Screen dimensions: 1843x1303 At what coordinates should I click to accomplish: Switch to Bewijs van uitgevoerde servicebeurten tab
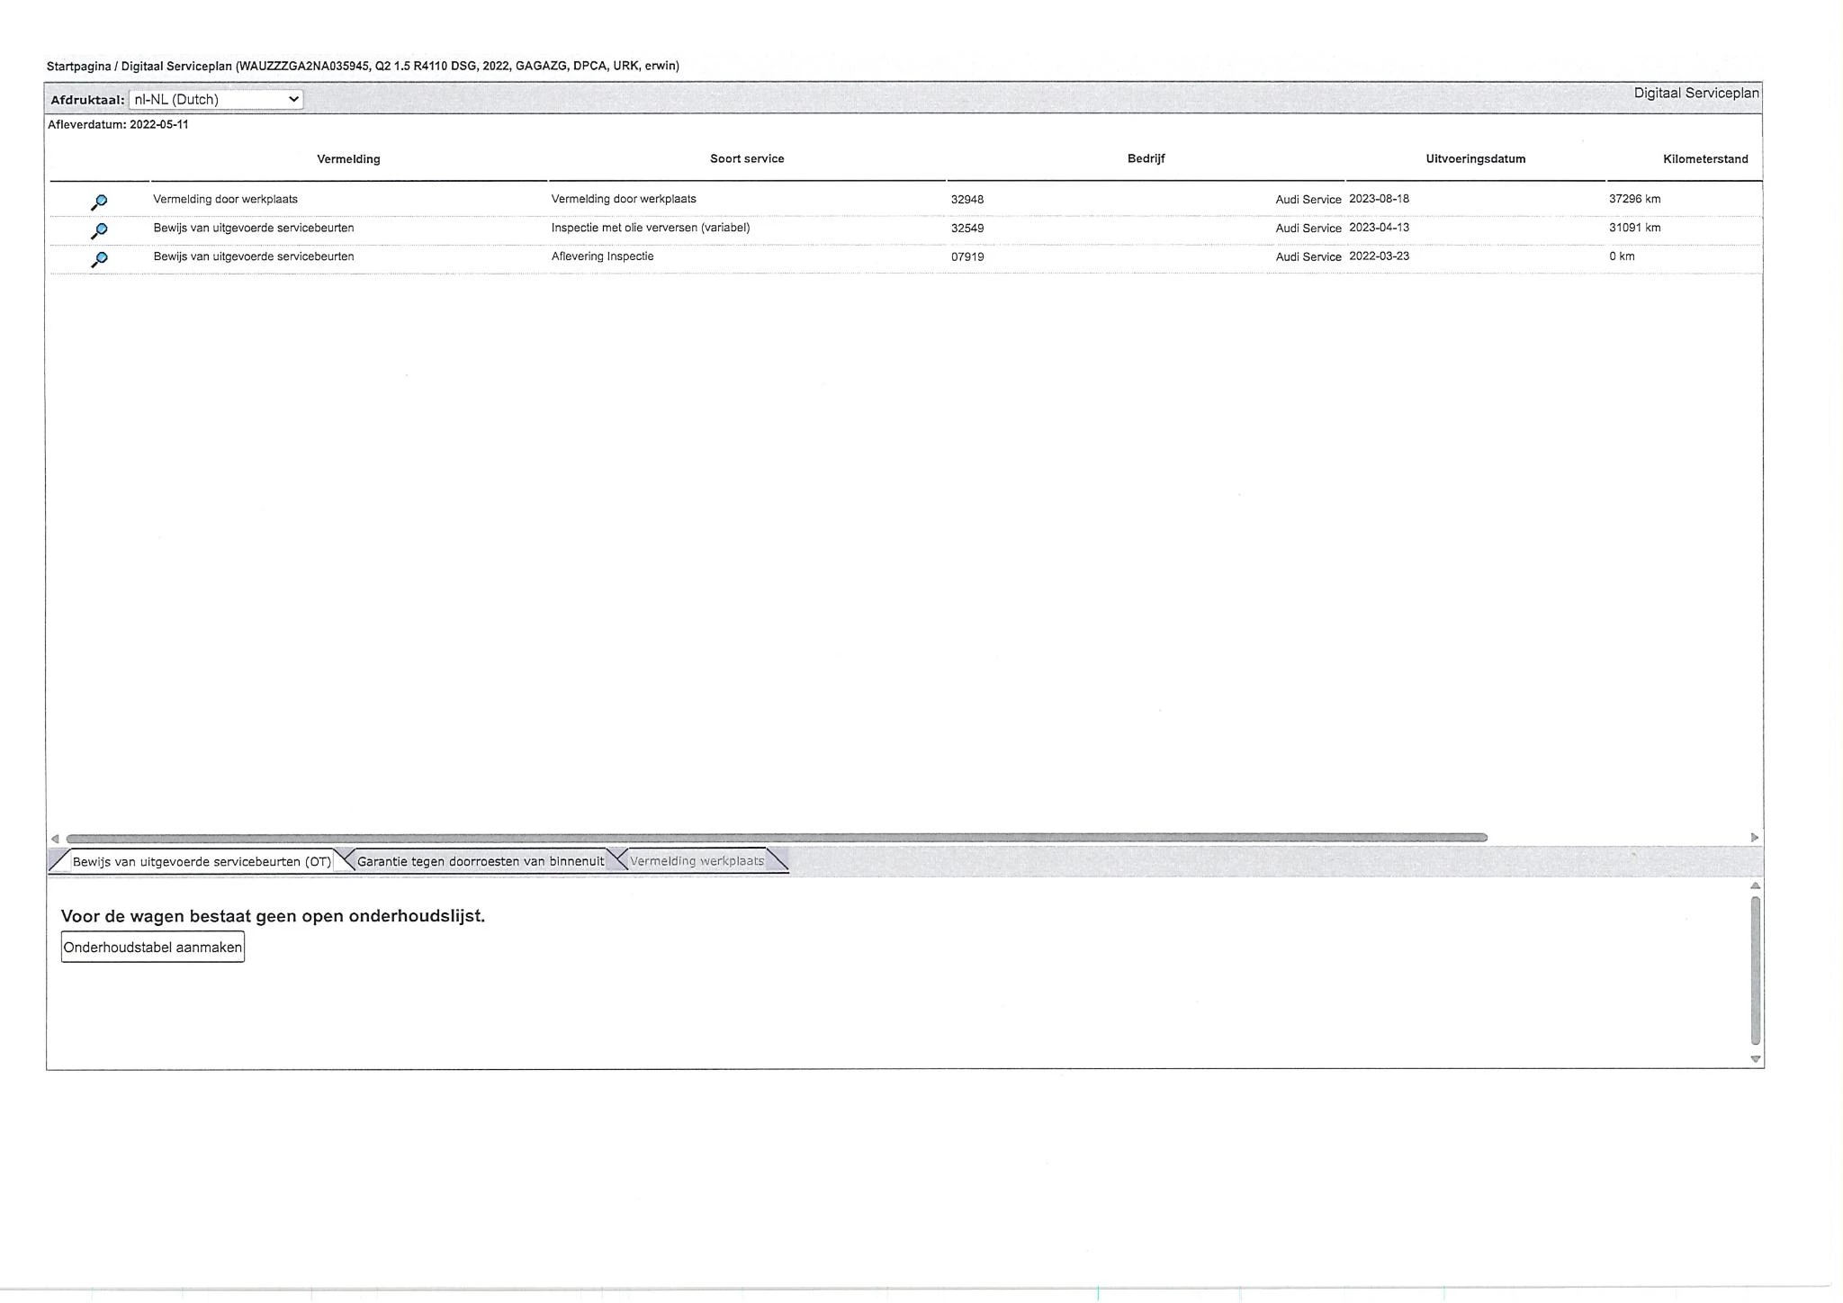tap(202, 861)
